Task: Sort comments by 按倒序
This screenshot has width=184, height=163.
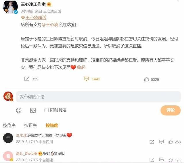Action: click(9, 125)
